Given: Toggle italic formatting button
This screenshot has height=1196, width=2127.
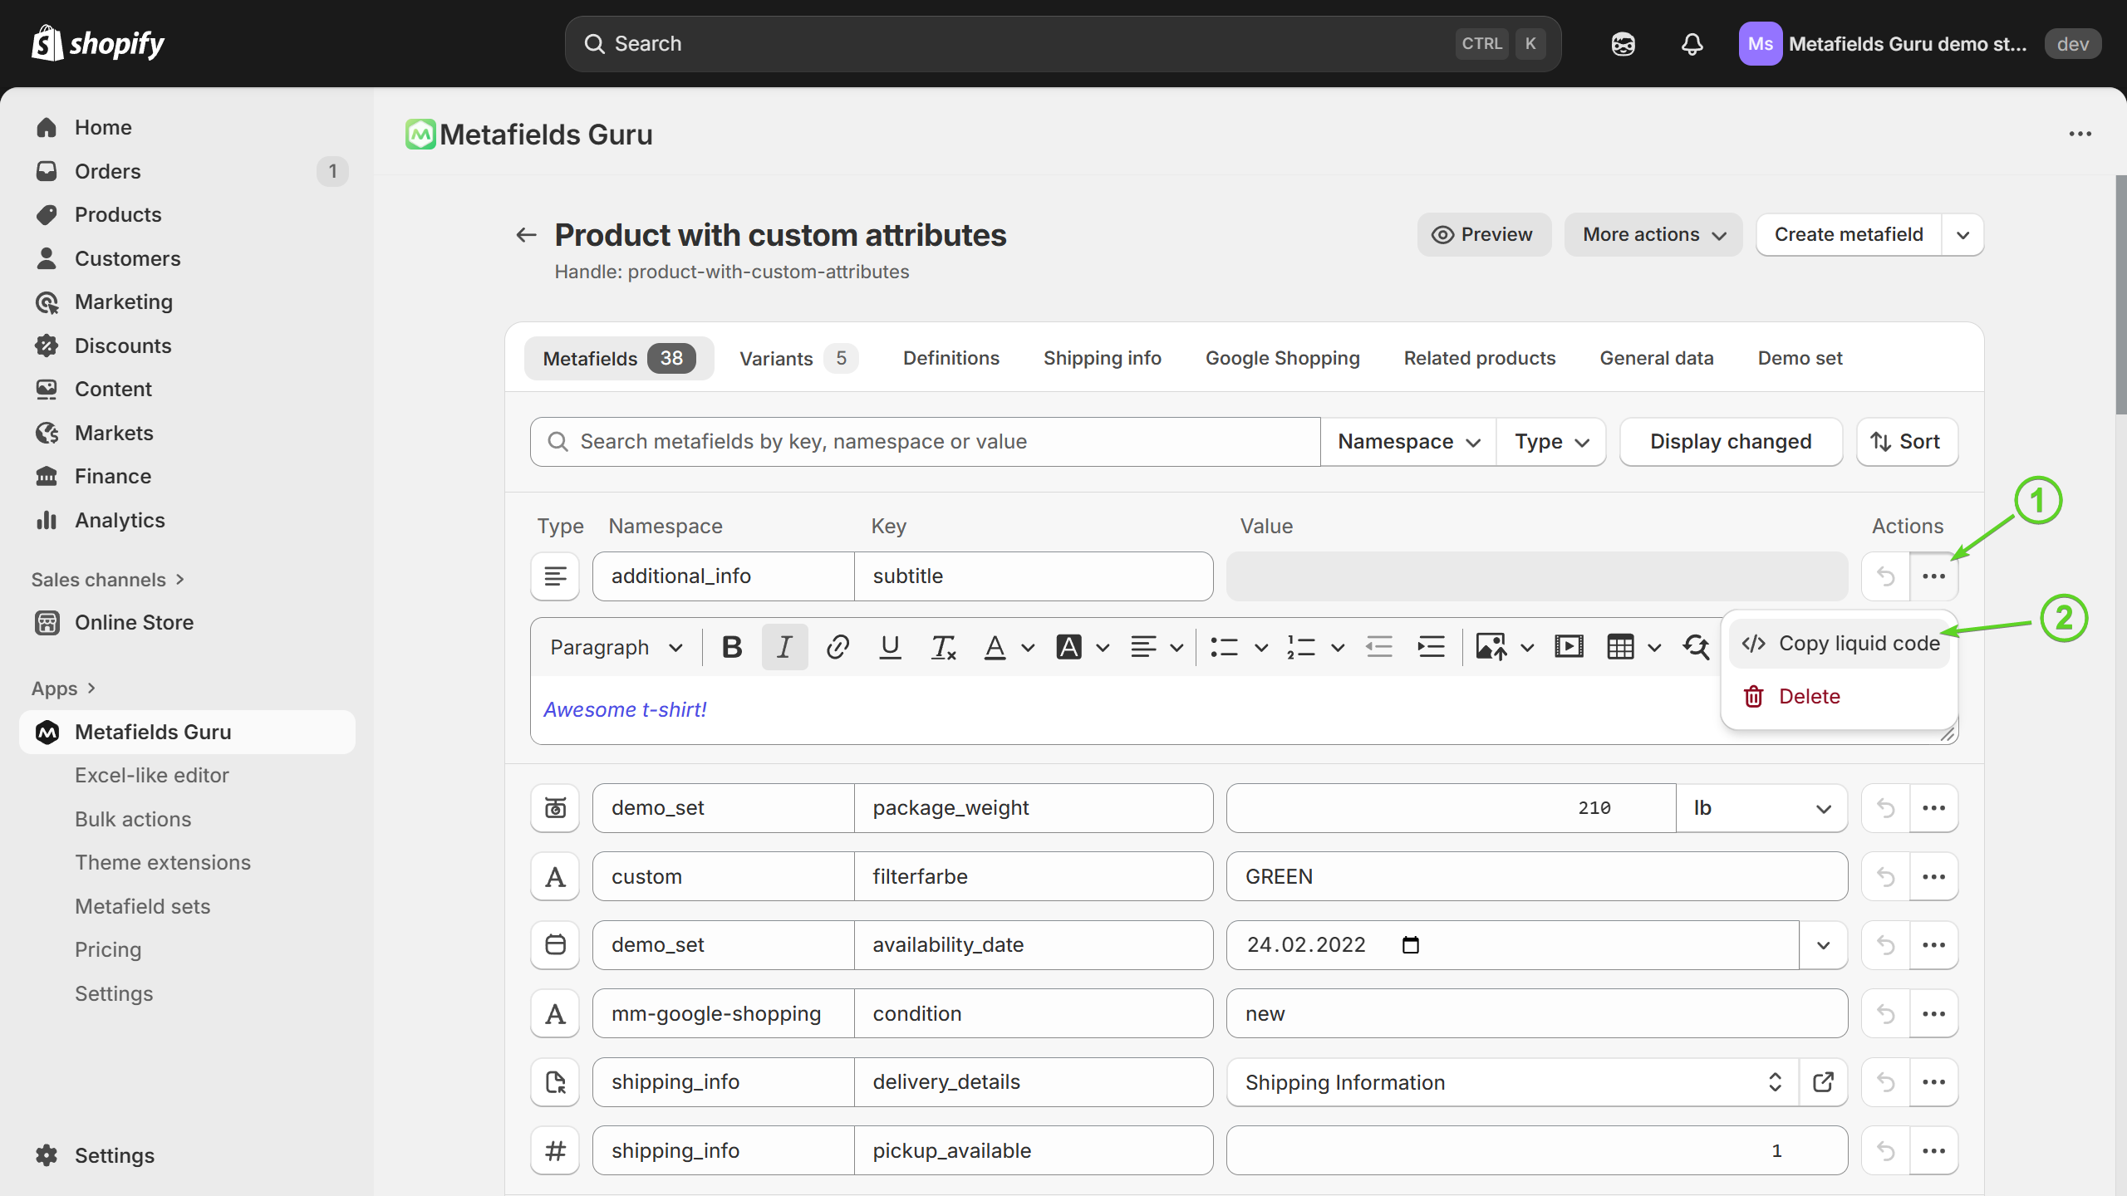Looking at the screenshot, I should [784, 647].
